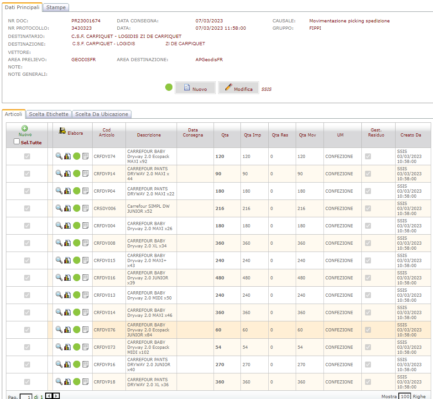Click the APGeodisFR destination area value
The height and width of the screenshot is (399, 433).
pyautogui.click(x=209, y=59)
